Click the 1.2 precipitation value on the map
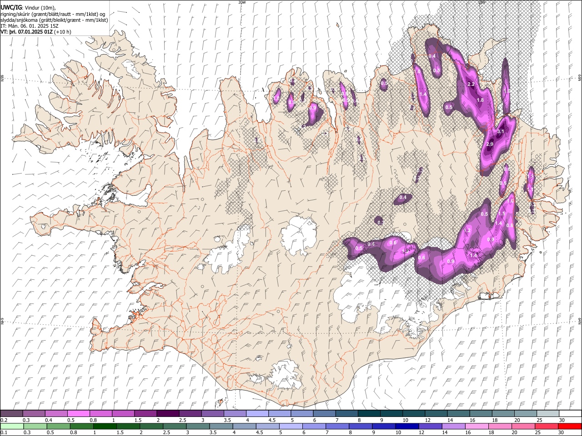Screen dimensions: 582x436 [x=467, y=231]
